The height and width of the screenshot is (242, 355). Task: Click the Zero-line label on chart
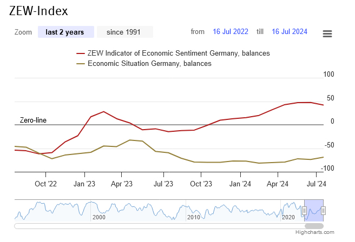click(x=33, y=120)
